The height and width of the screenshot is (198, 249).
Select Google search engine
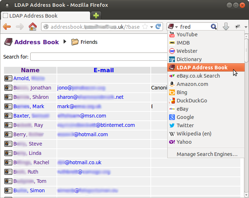tap(206, 117)
